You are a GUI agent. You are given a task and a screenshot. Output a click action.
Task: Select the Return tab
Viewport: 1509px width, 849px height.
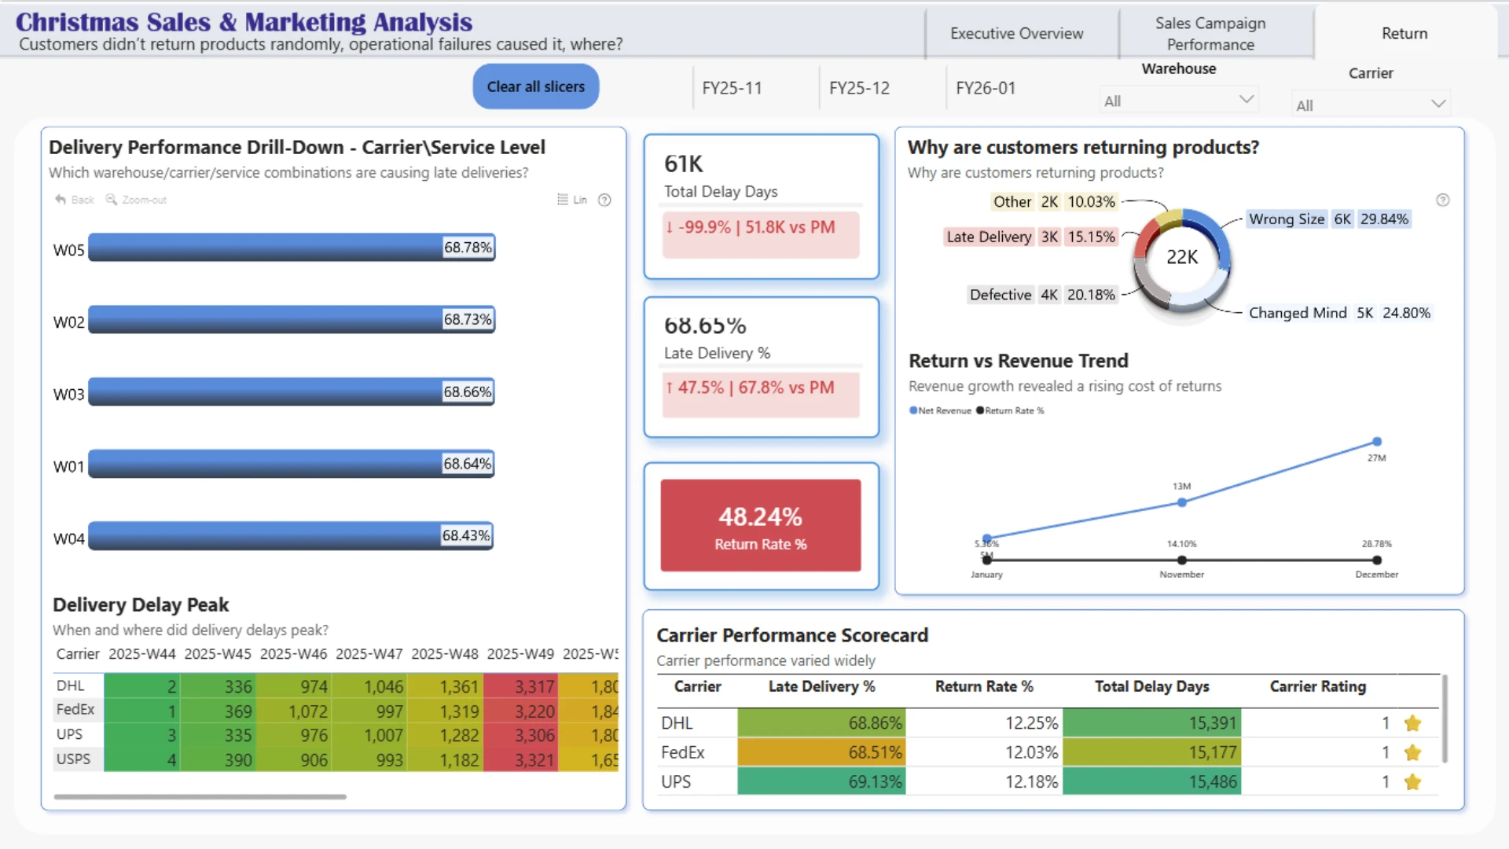[x=1404, y=33]
